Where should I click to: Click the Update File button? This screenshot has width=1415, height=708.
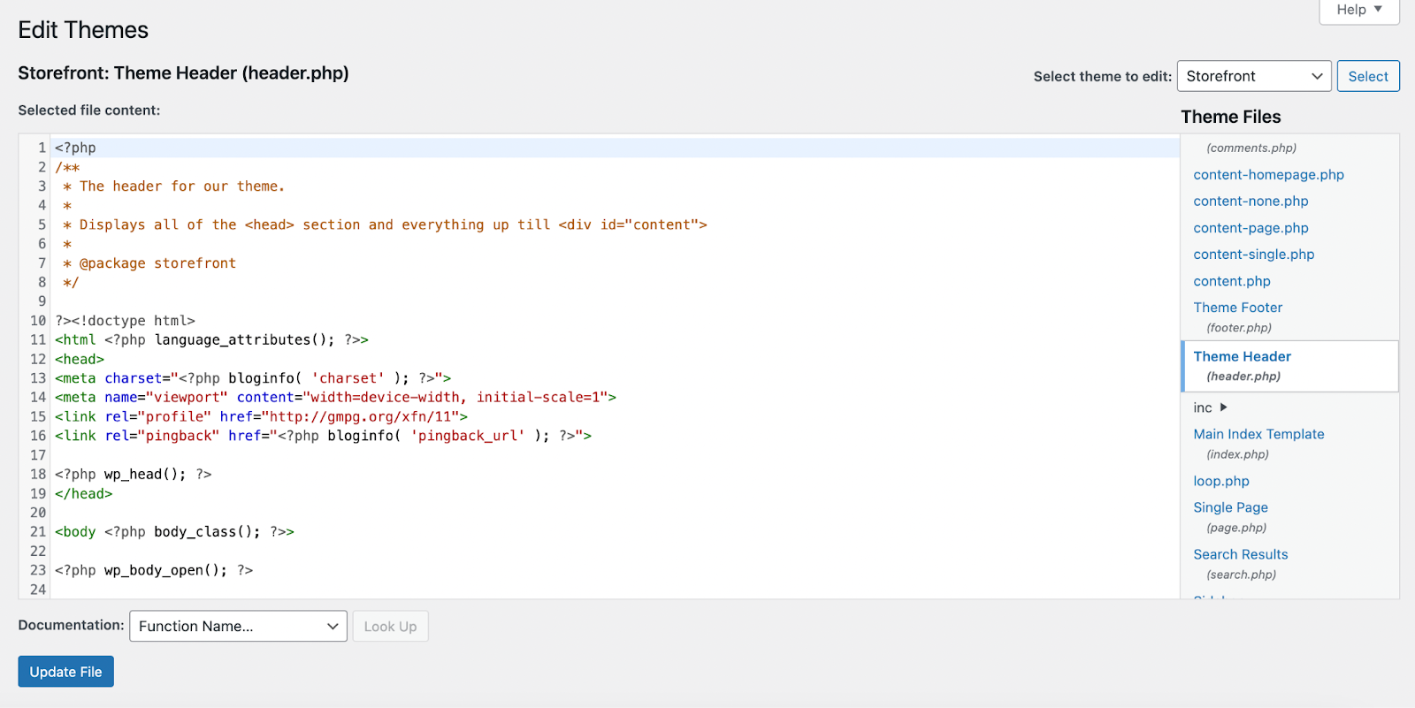tap(65, 672)
